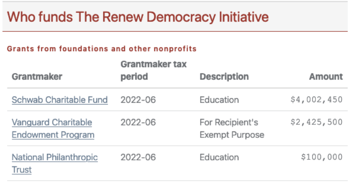This screenshot has width=351, height=188.
Task: Click the tax period in National Philanthropic row
Action: (138, 157)
